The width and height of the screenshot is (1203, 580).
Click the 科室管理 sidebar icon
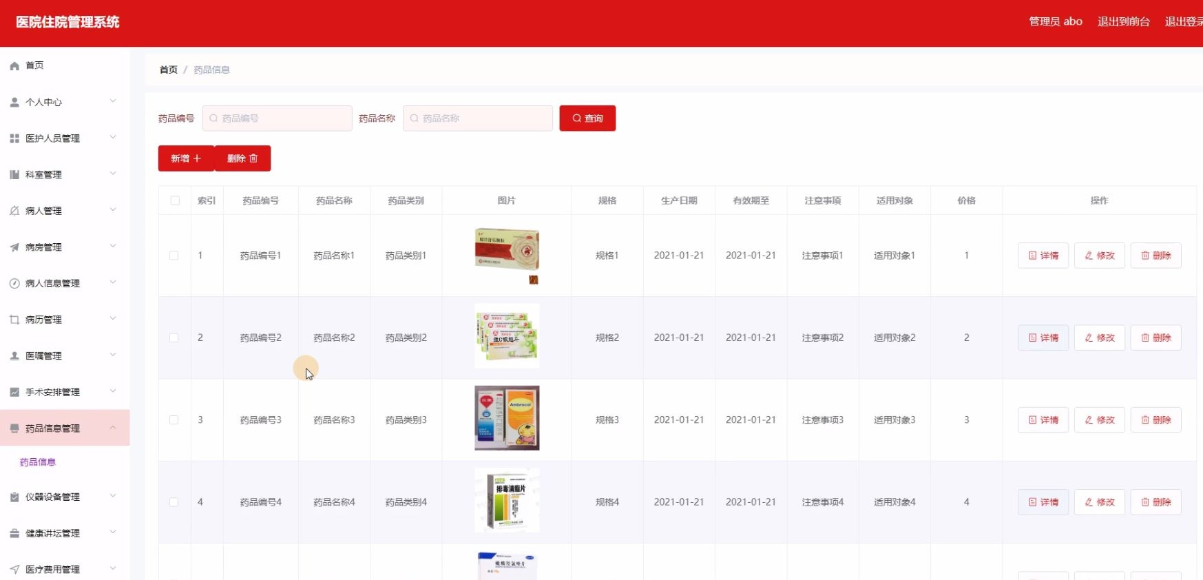tap(14, 175)
